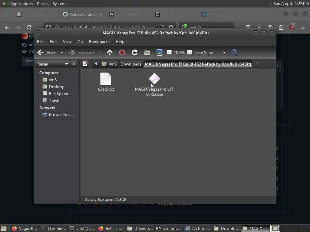Open the Bookmarks menu
This screenshot has height=232, width=310.
99,42
